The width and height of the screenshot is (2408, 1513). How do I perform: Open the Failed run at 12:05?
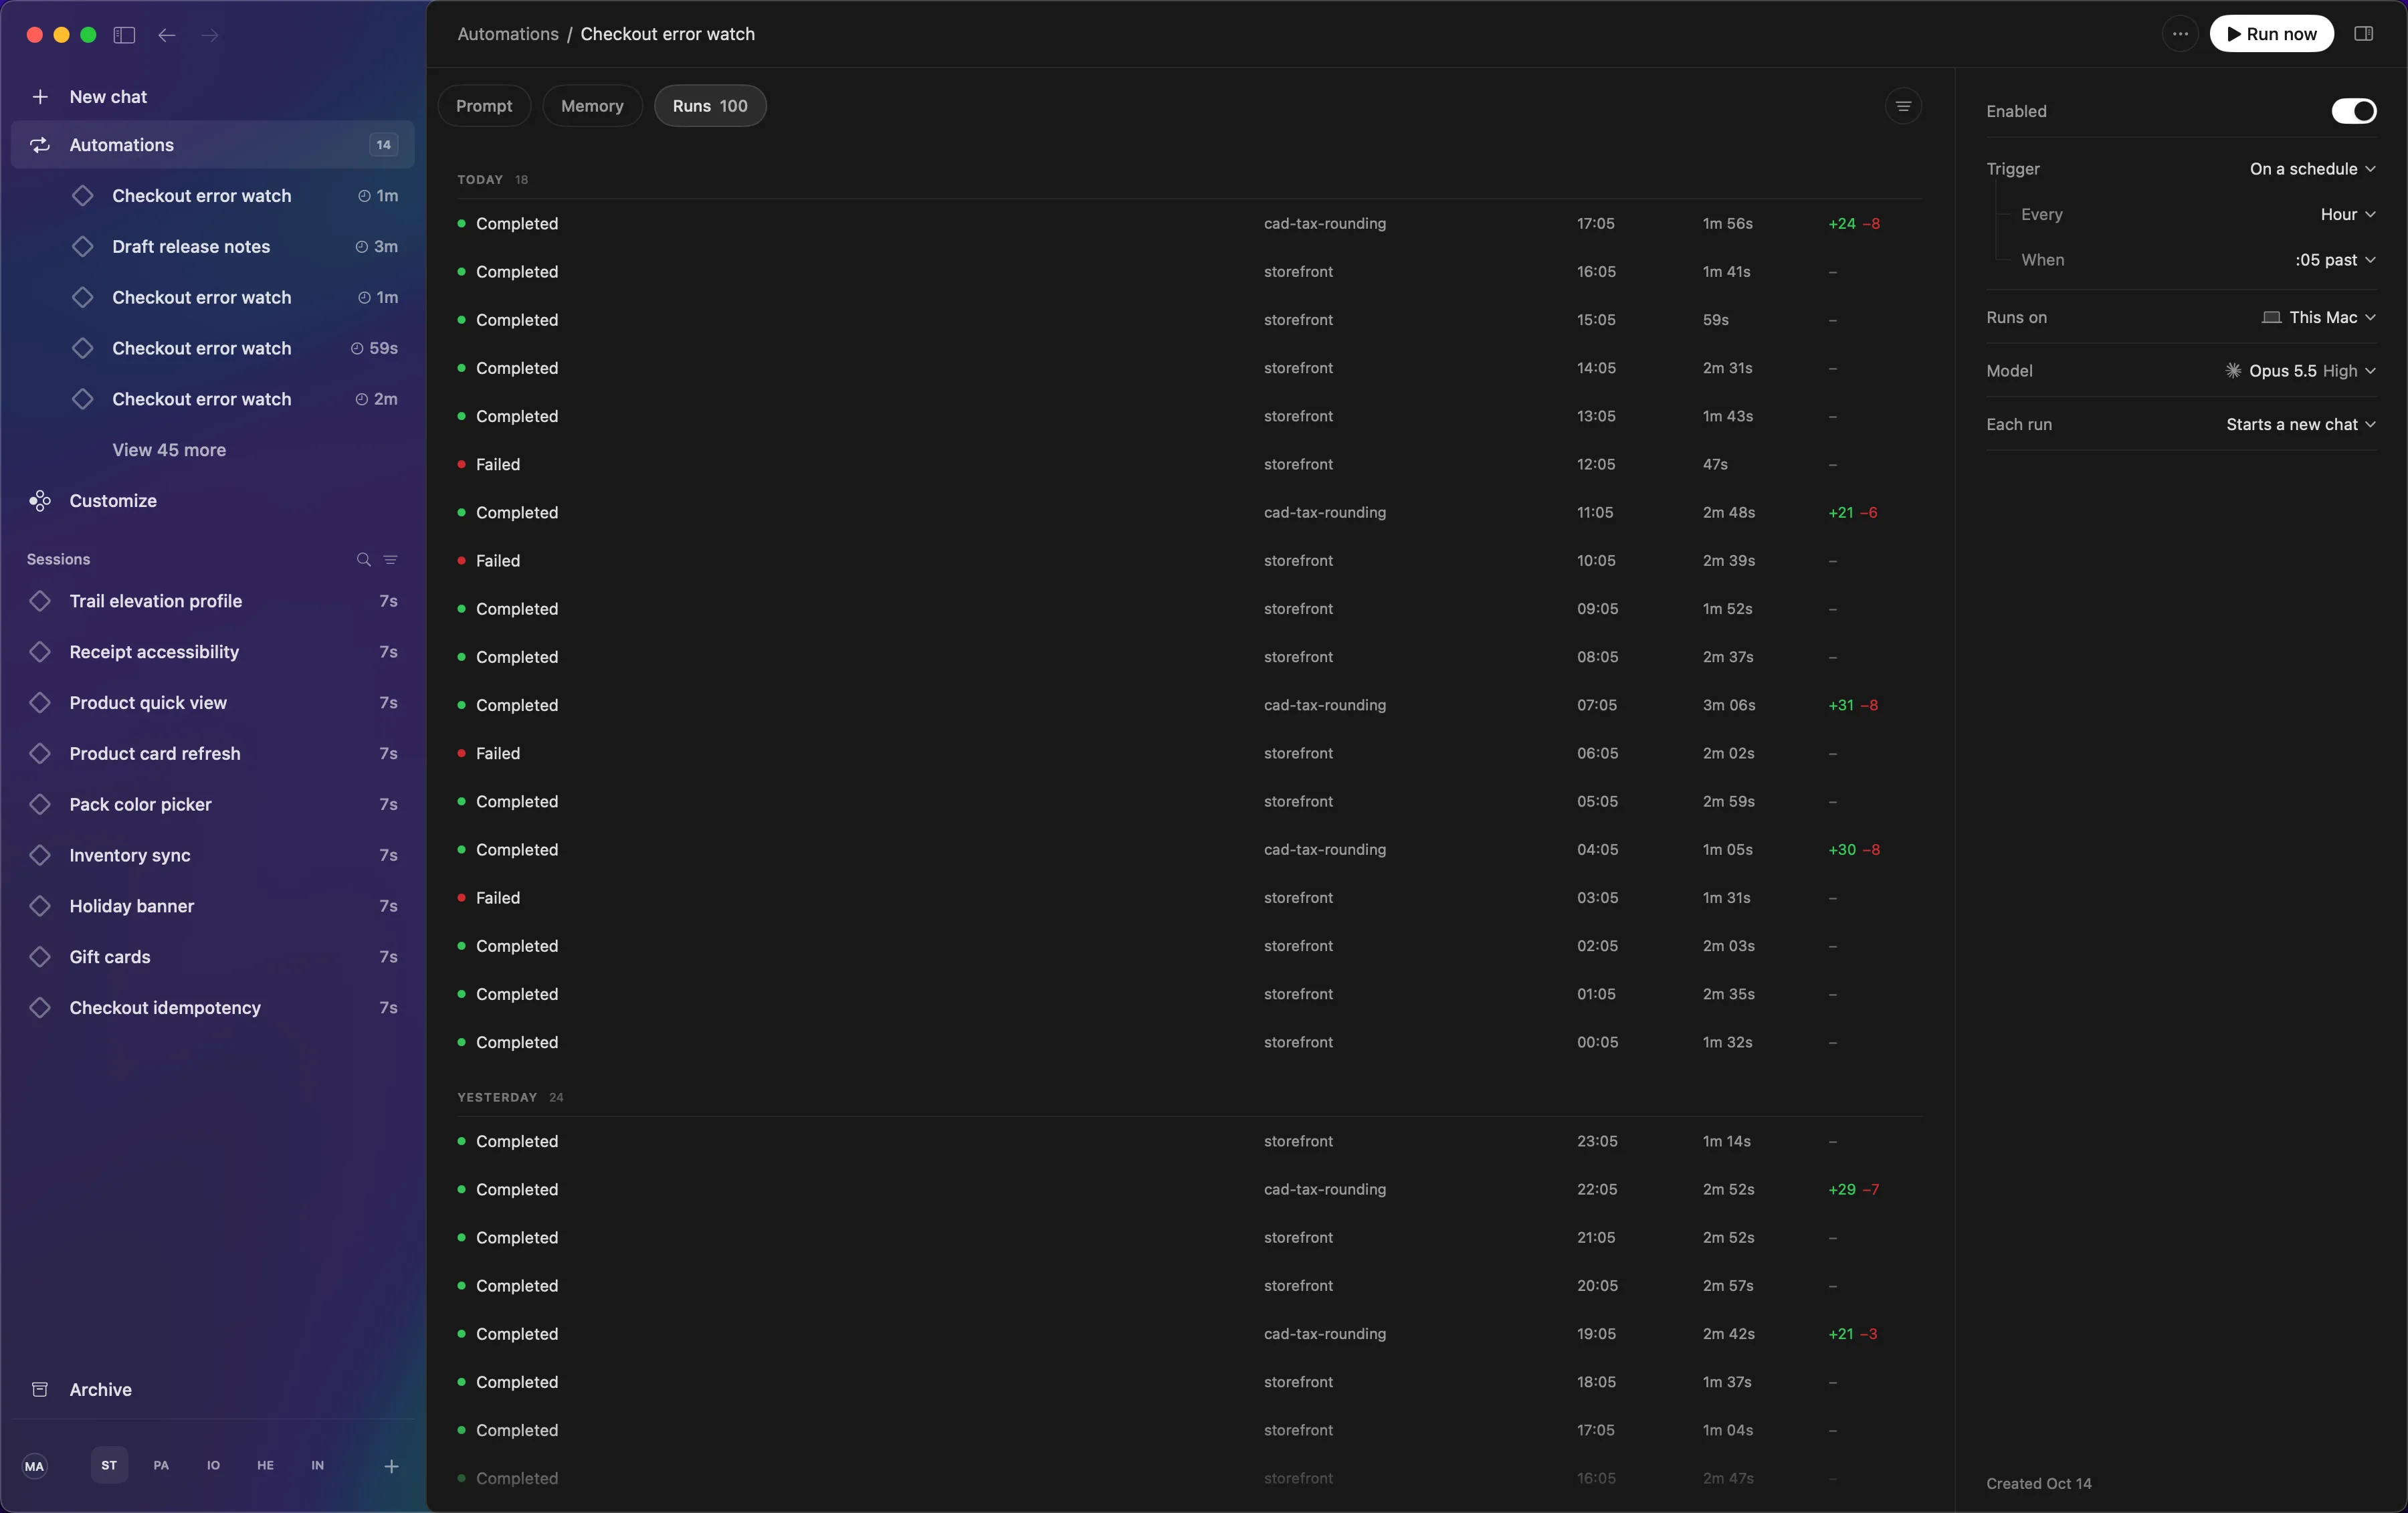click(1189, 464)
